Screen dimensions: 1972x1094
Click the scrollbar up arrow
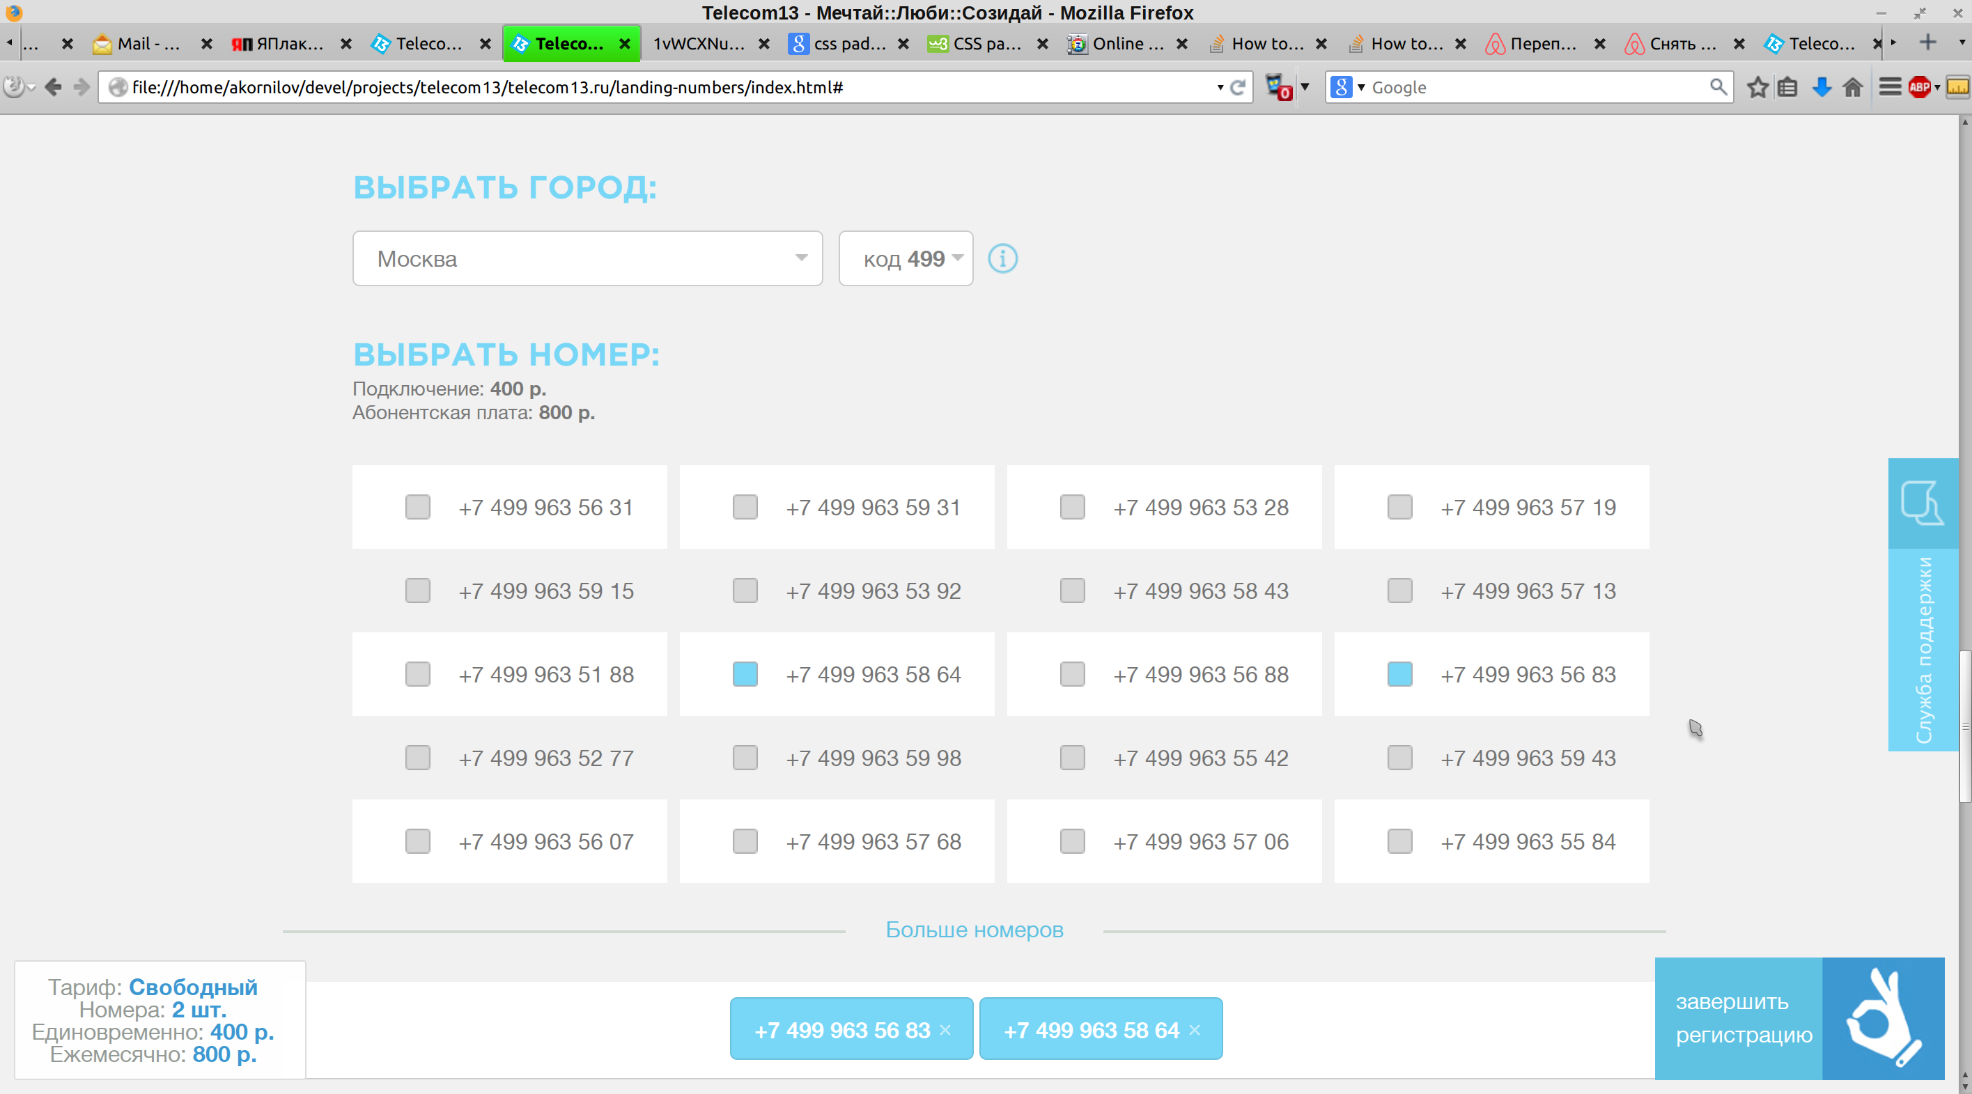click(1965, 122)
